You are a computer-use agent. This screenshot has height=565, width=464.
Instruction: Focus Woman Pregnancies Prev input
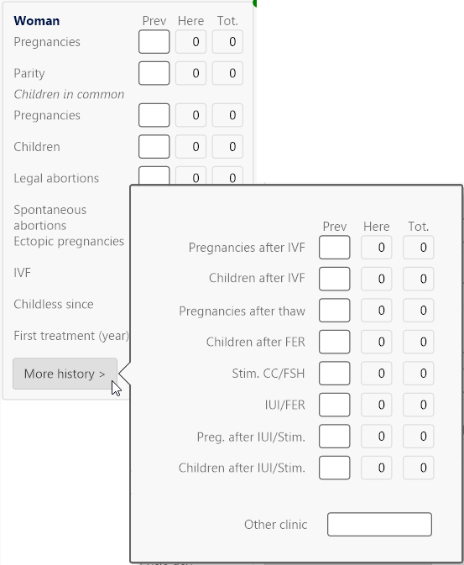[154, 42]
